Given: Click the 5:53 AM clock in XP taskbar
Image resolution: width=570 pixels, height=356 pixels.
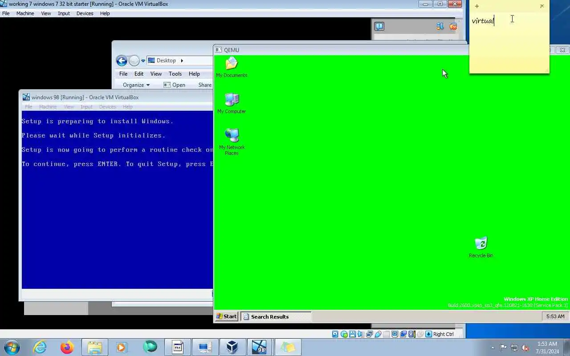Looking at the screenshot, I should point(555,316).
